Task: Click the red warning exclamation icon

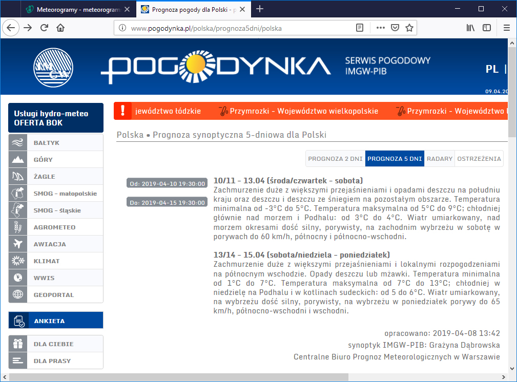Action: click(x=122, y=111)
